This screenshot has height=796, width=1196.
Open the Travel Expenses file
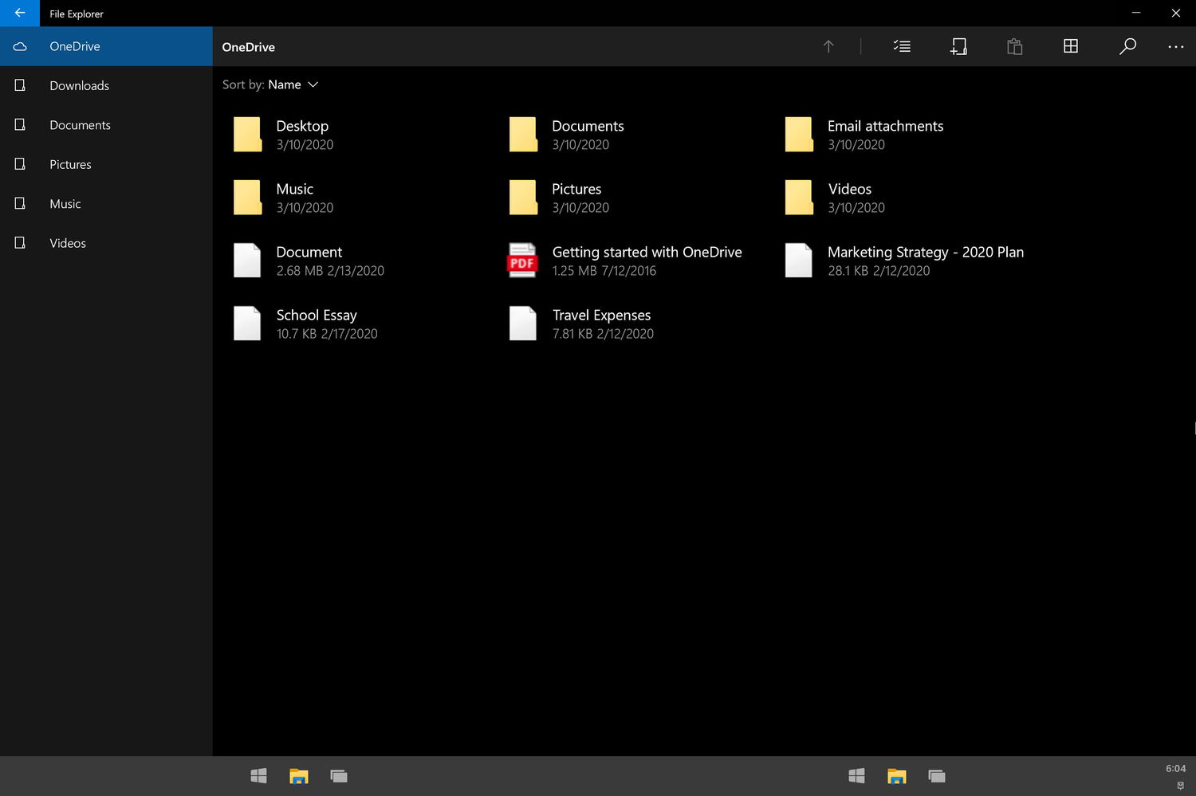point(601,315)
